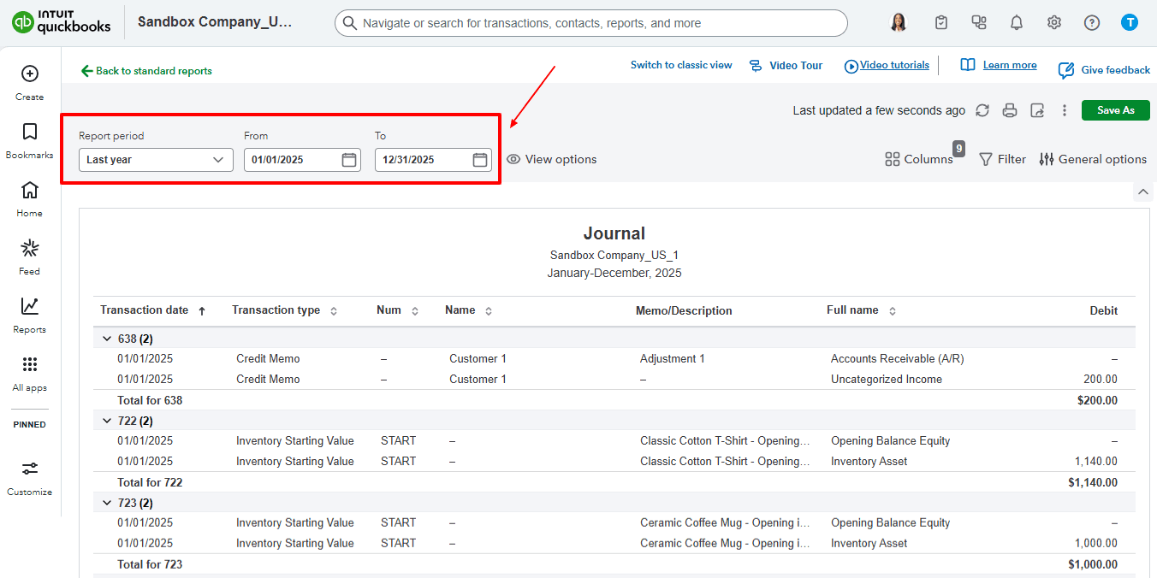This screenshot has height=578, width=1157.
Task: Follow the Back to standard reports link
Action: tap(146, 71)
